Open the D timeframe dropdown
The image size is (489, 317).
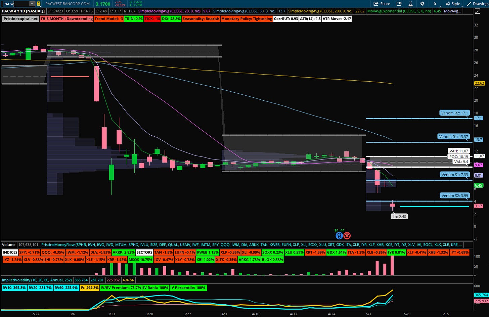(x=435, y=4)
